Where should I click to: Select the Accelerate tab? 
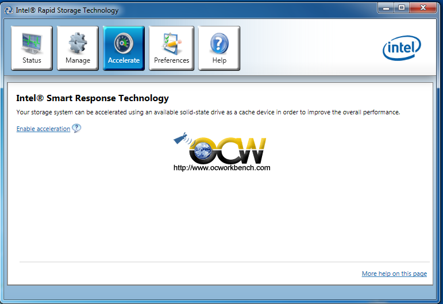click(x=124, y=48)
